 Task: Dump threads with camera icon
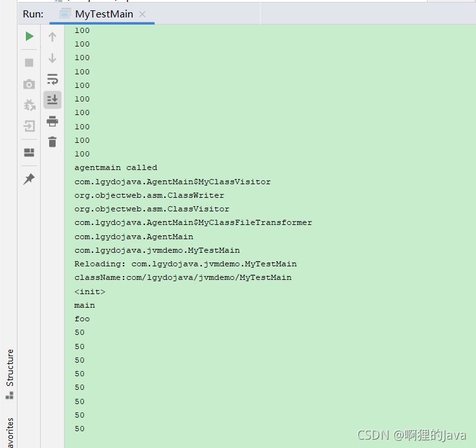[29, 84]
